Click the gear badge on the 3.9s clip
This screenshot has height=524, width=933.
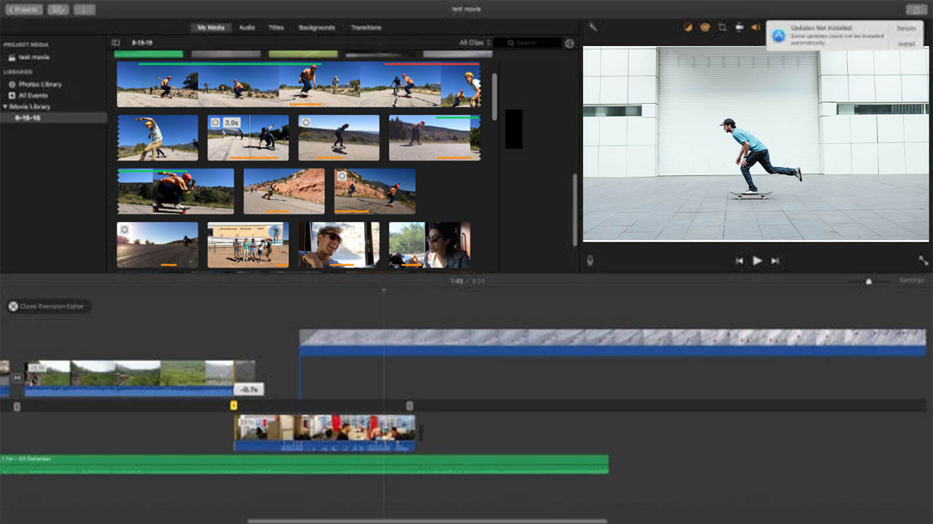pos(215,122)
